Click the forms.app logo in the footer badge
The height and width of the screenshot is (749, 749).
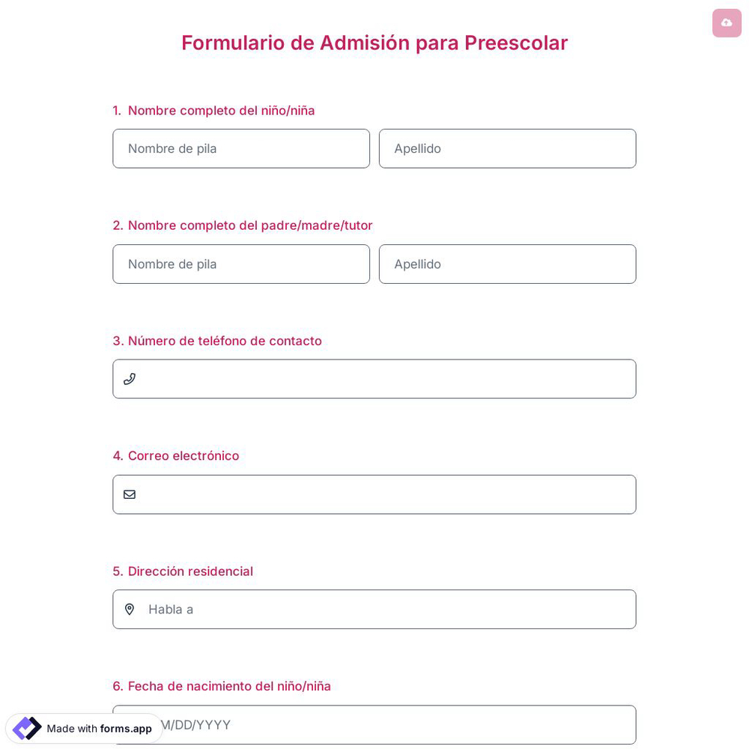pos(27,728)
